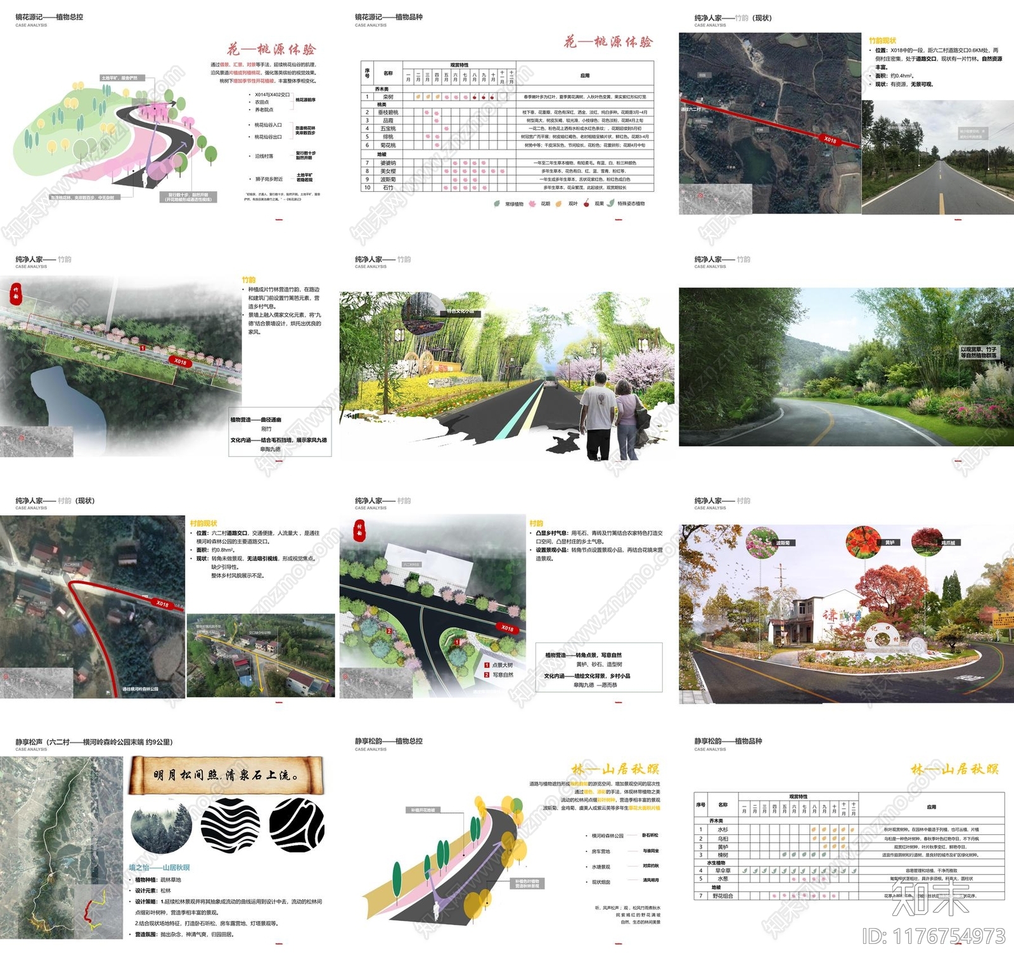Select the 纯净人家——竹韵（现状） slide title
This screenshot has height=961, width=1014.
733,18
